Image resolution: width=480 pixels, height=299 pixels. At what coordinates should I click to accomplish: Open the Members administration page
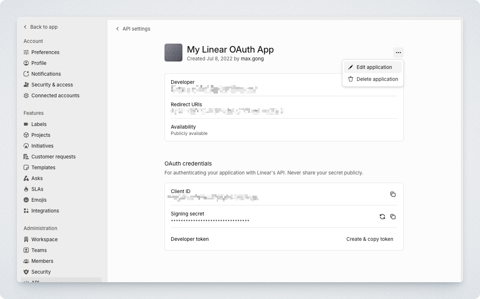42,261
